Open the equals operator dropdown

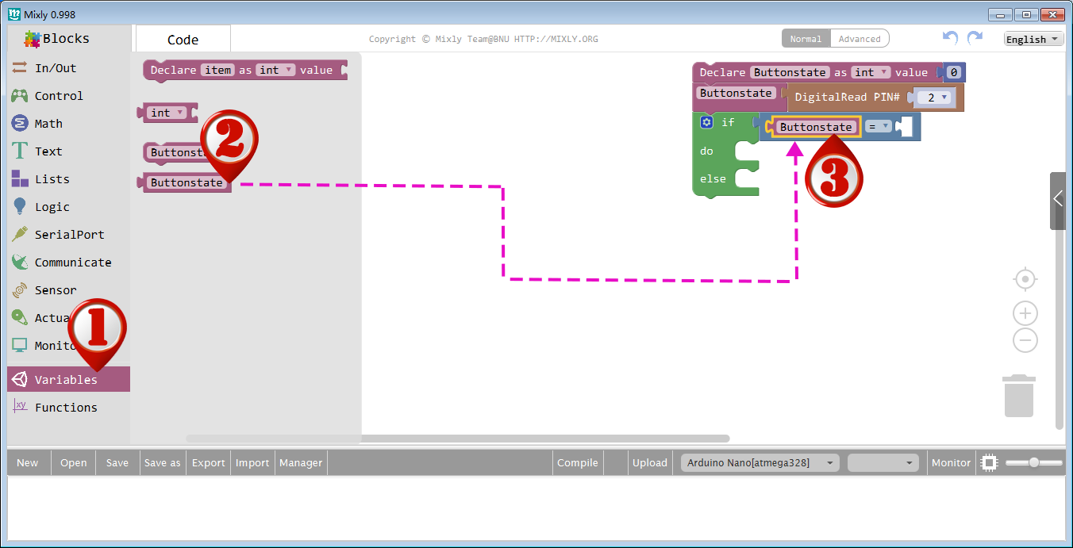point(878,127)
